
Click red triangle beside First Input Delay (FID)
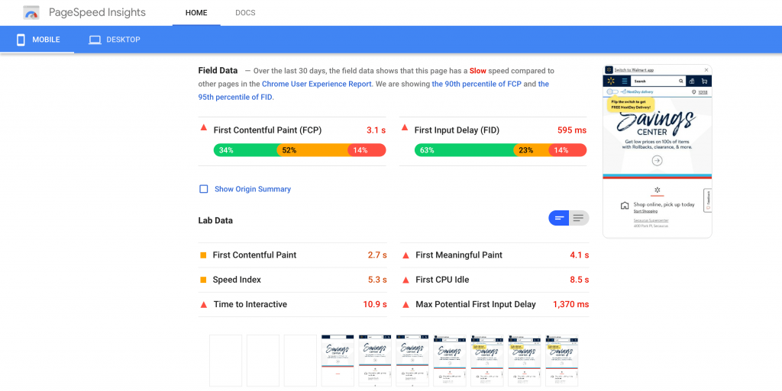(404, 130)
